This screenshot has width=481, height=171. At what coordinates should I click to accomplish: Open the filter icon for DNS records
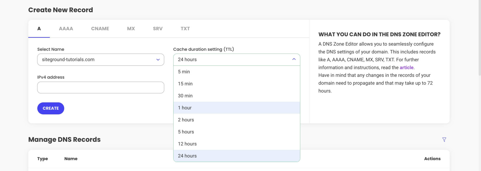click(x=444, y=140)
